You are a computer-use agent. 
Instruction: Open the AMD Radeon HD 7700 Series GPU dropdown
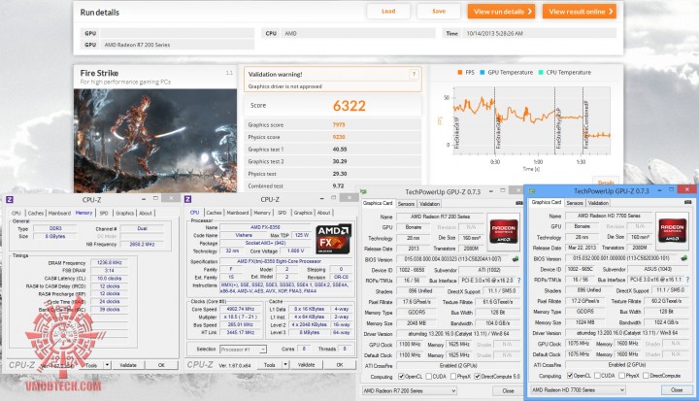(x=578, y=390)
